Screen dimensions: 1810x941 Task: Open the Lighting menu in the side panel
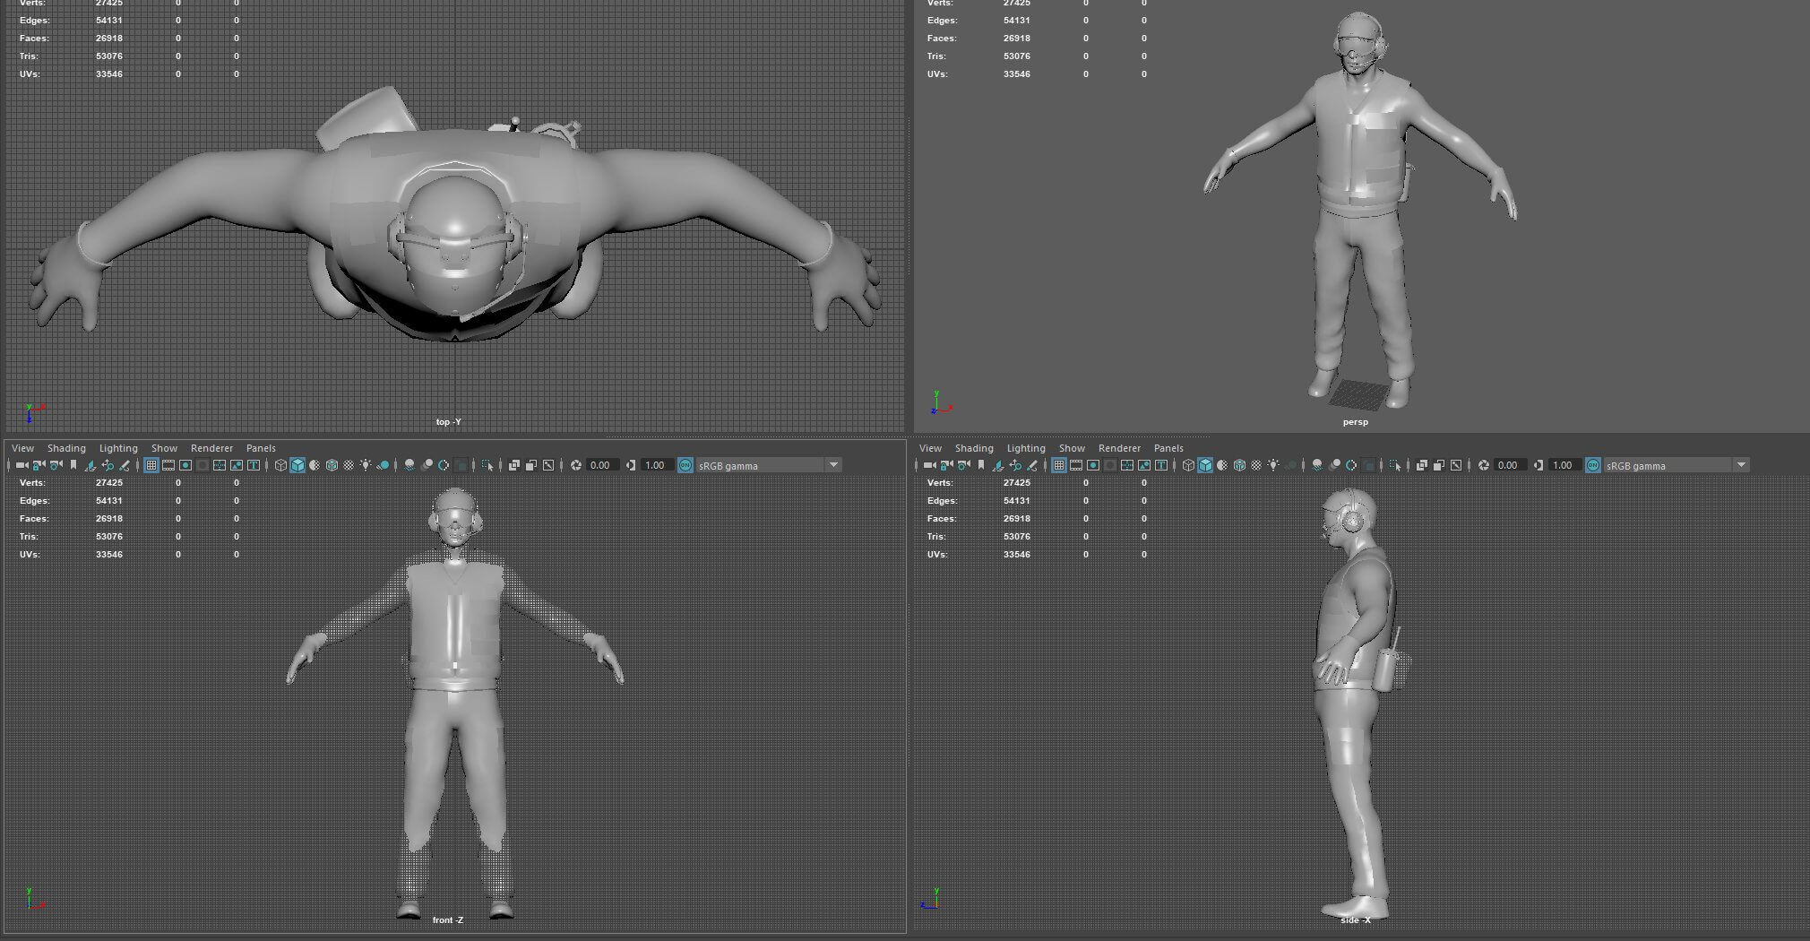point(1026,448)
